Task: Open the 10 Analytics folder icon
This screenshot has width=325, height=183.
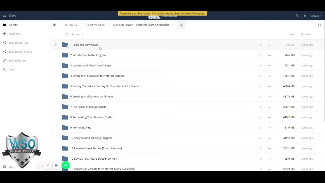Action: tap(65, 138)
